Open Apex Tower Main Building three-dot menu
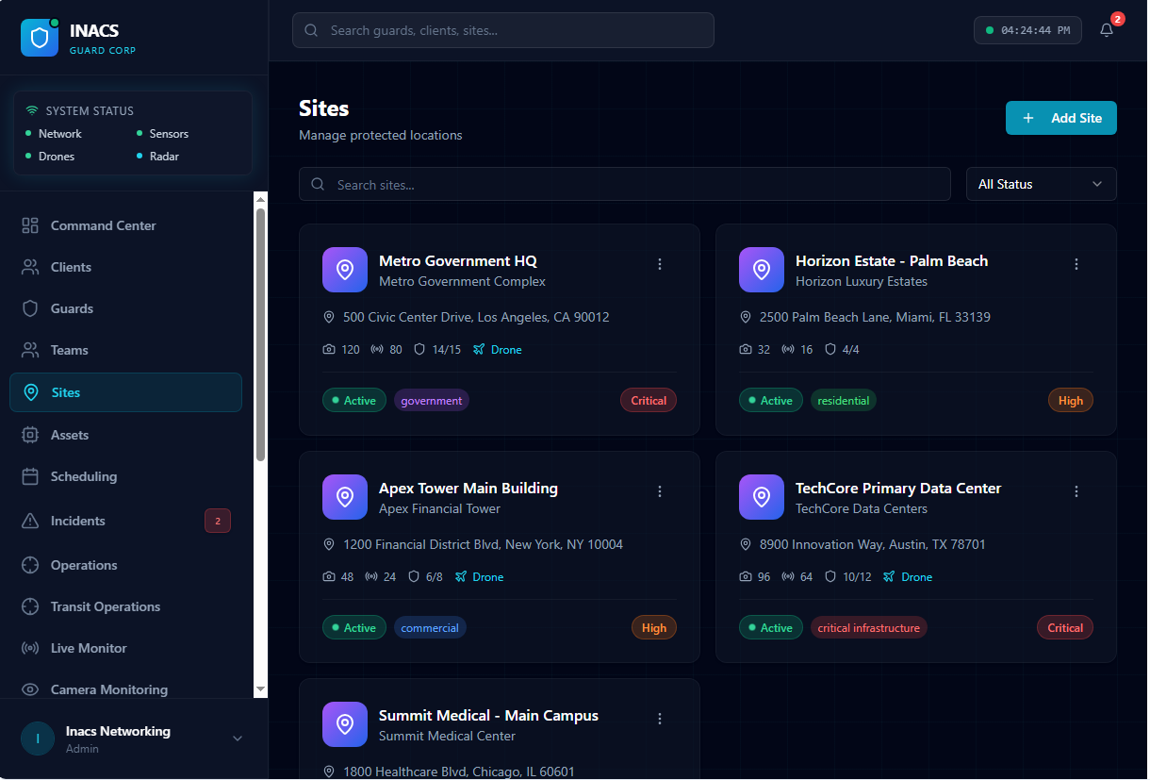Screen dimensions: 1150x780 (x=660, y=491)
